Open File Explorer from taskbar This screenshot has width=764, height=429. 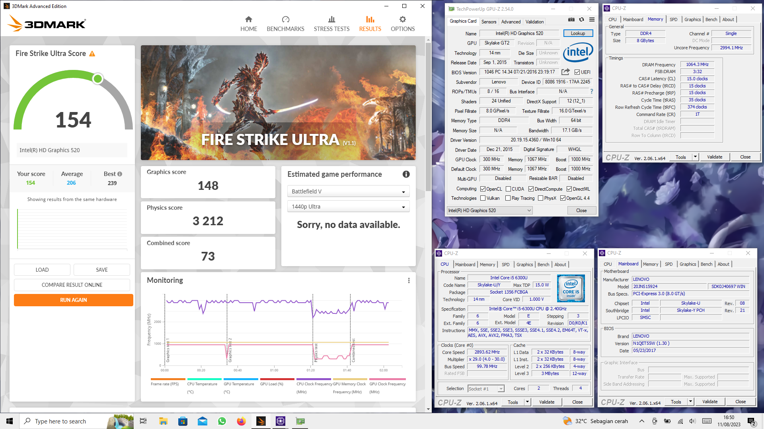coord(163,421)
